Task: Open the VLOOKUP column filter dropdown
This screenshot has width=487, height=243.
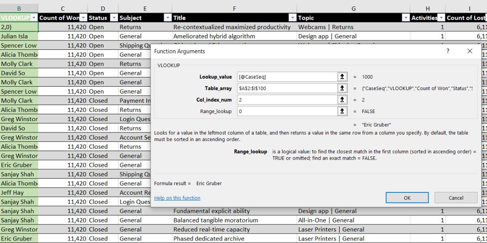Action: (x=34, y=18)
